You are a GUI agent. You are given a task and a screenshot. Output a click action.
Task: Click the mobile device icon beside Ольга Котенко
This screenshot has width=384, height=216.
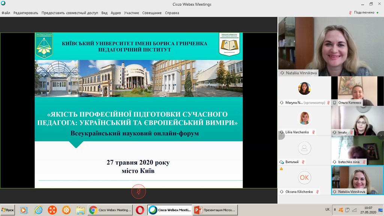pyautogui.click(x=334, y=102)
